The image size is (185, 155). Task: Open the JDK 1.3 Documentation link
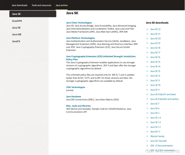click(161, 146)
